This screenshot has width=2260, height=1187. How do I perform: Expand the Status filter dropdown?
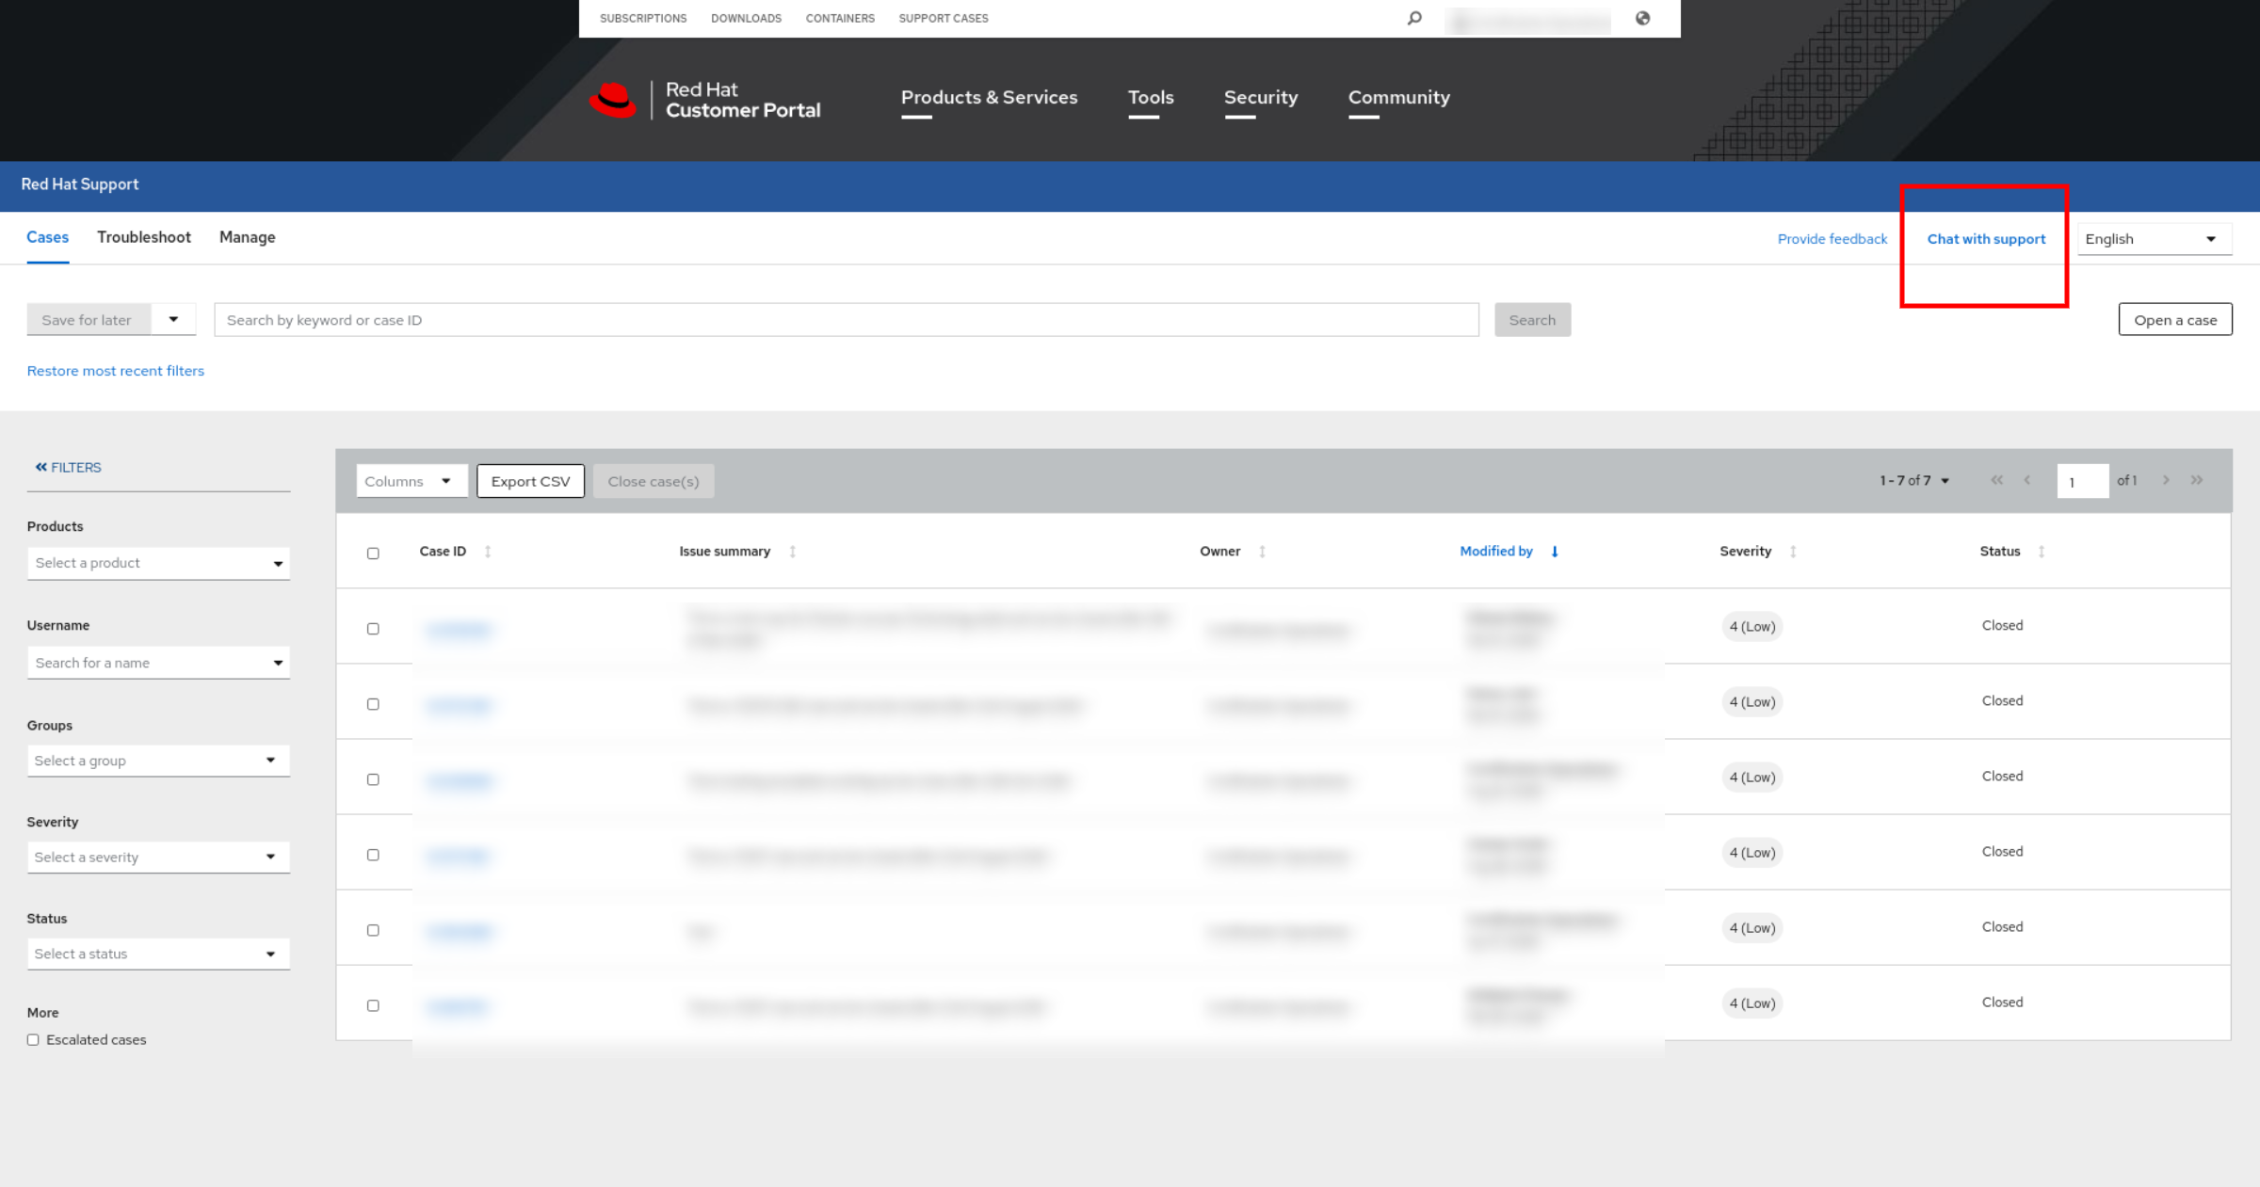point(158,953)
